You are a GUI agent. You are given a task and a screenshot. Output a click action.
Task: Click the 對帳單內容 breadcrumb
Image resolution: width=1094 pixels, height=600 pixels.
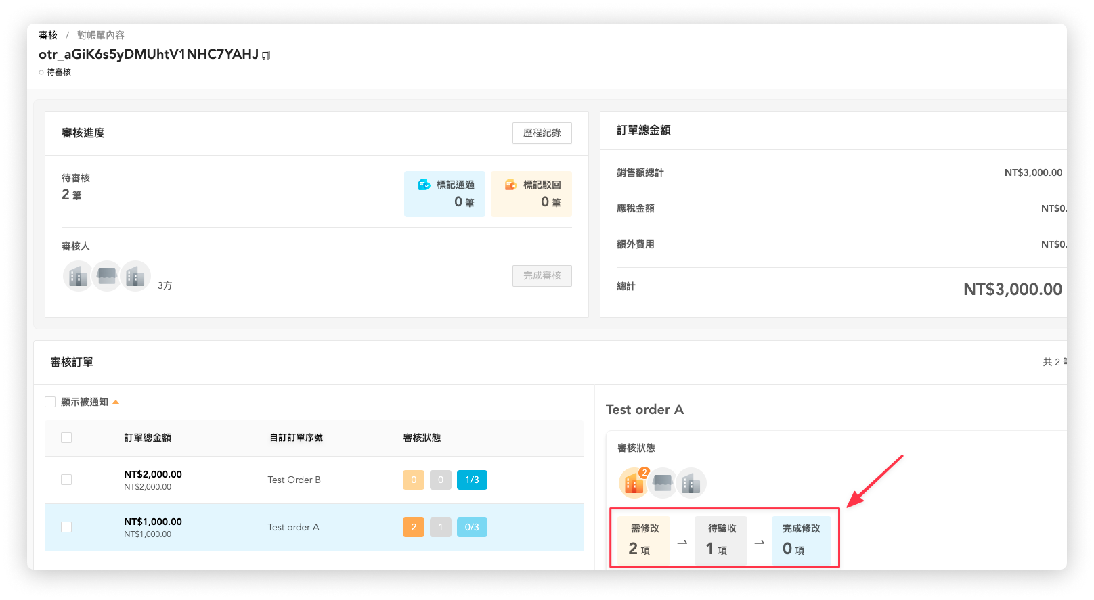tap(101, 35)
